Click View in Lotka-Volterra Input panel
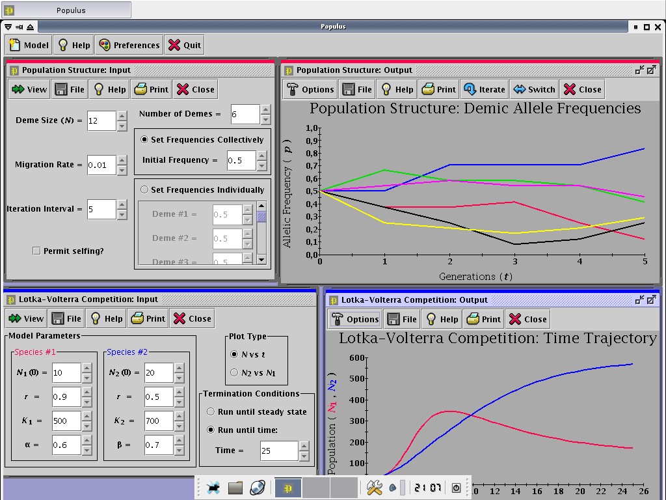666x500 pixels. pyautogui.click(x=26, y=318)
